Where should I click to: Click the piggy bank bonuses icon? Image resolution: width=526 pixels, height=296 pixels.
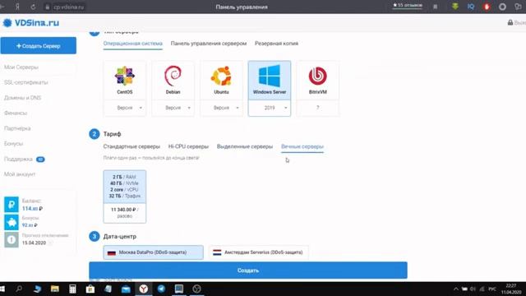click(x=12, y=222)
